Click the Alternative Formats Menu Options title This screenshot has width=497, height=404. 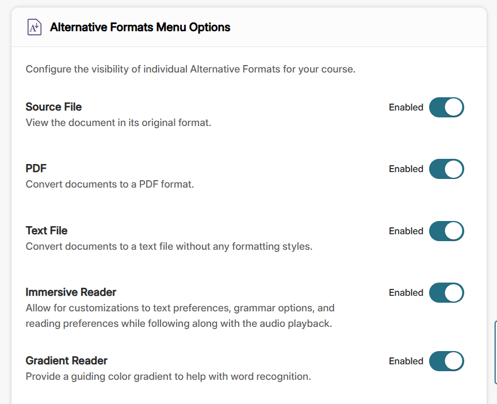coord(139,27)
